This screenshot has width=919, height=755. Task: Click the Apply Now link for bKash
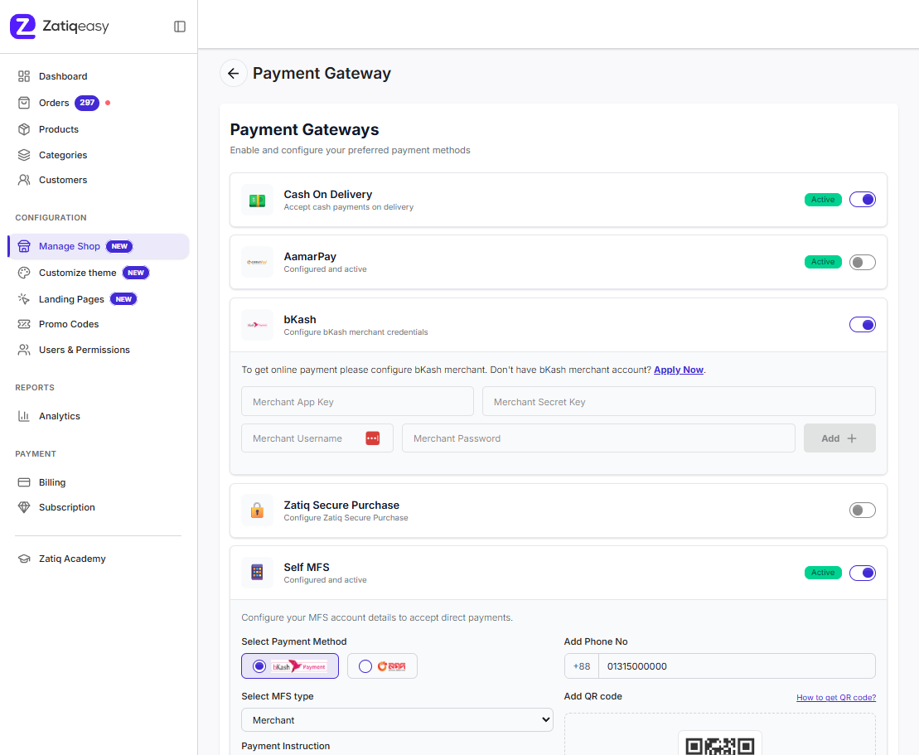pyautogui.click(x=678, y=370)
